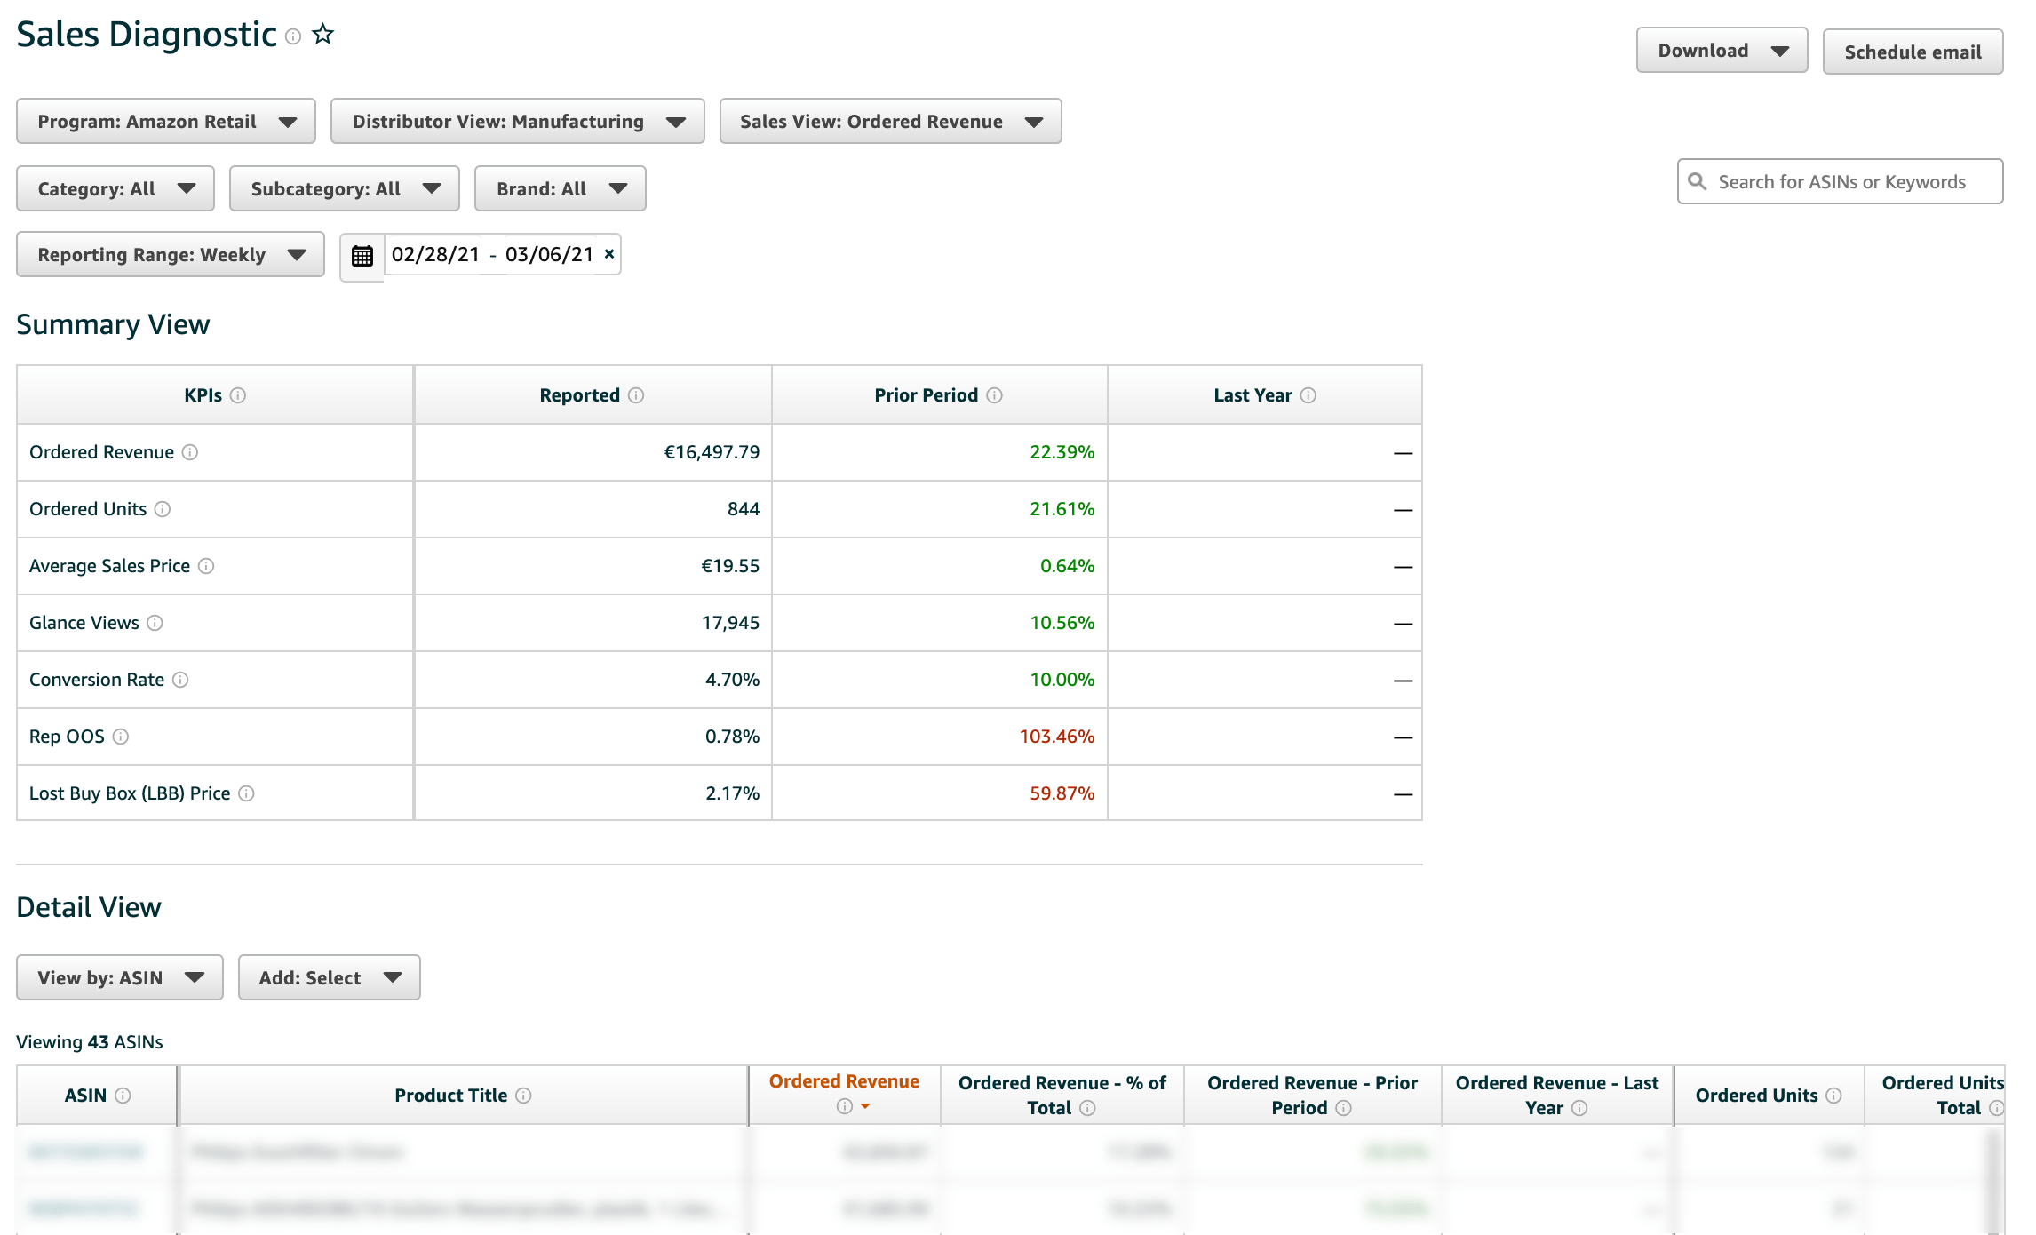Click the Schedule email button
Viewport: 2036px width, 1235px height.
pos(1912,51)
